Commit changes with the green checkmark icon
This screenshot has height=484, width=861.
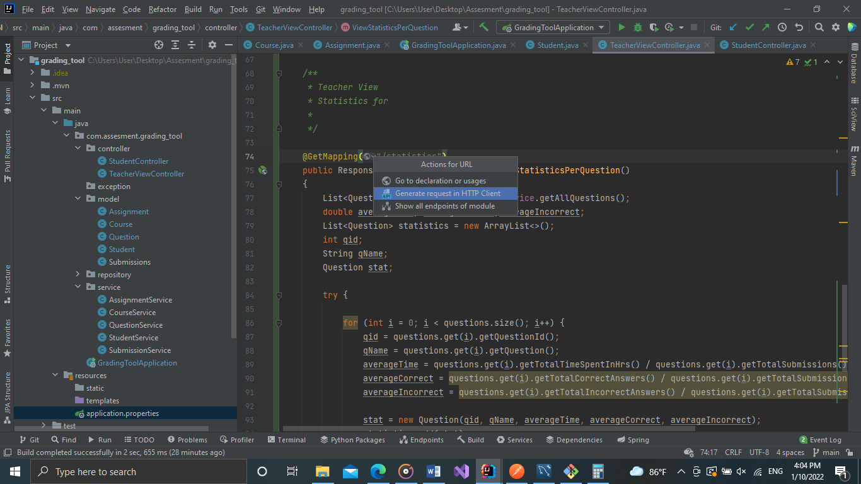tap(749, 27)
